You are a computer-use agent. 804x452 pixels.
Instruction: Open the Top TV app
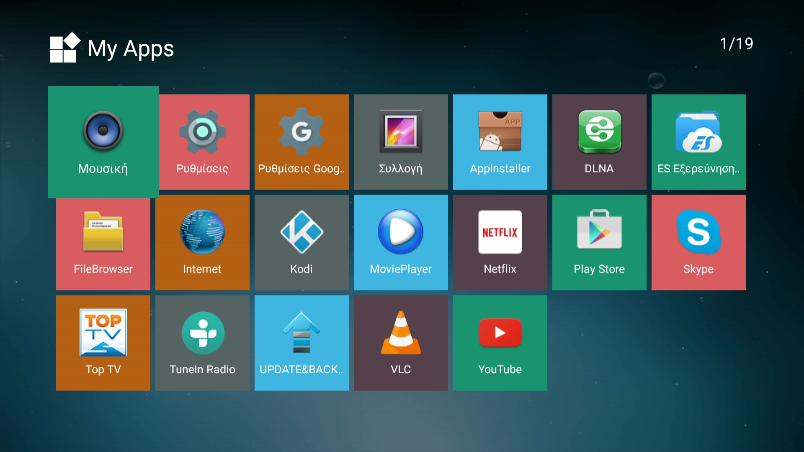pyautogui.click(x=103, y=343)
